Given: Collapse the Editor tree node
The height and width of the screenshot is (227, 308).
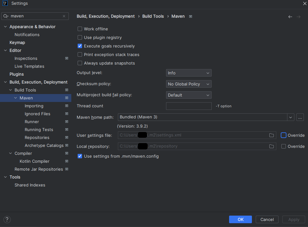Looking at the screenshot, I should [x=5, y=50].
